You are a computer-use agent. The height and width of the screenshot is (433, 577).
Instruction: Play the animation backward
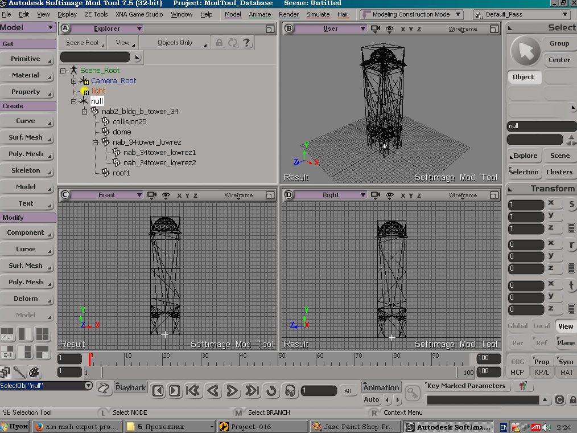[x=213, y=391]
